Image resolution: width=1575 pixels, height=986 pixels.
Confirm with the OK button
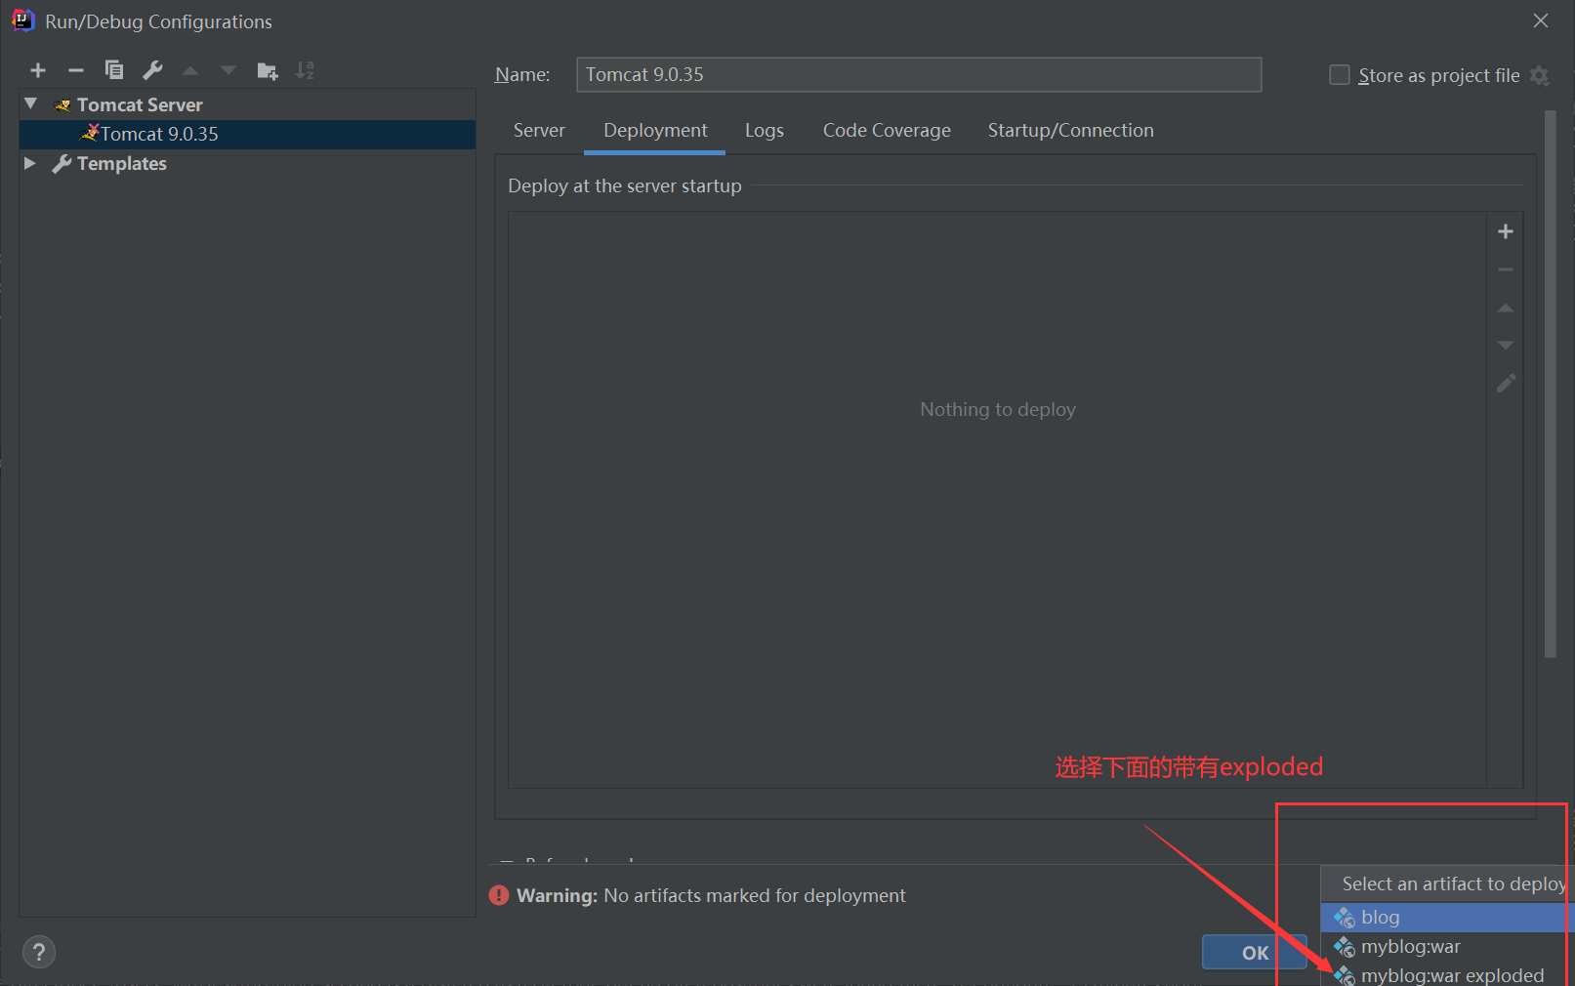(x=1255, y=953)
